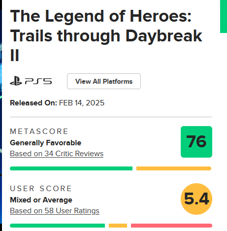Open the View All Platforms button
The width and height of the screenshot is (227, 231).
click(x=104, y=81)
